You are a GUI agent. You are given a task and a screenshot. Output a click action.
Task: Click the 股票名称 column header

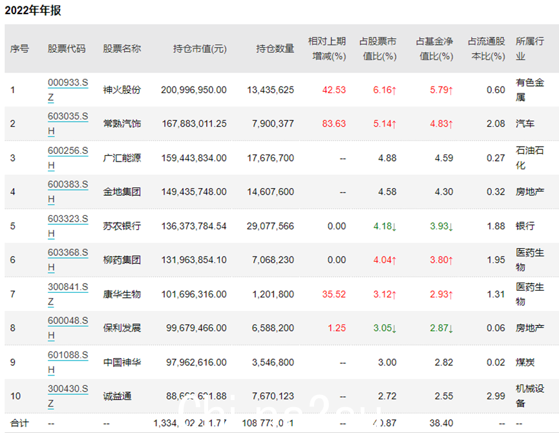(x=122, y=48)
